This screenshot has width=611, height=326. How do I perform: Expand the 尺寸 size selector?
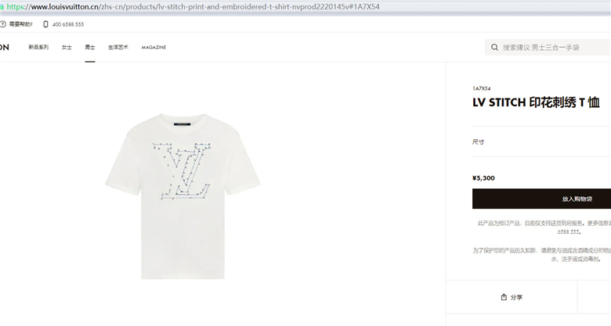tap(541, 142)
